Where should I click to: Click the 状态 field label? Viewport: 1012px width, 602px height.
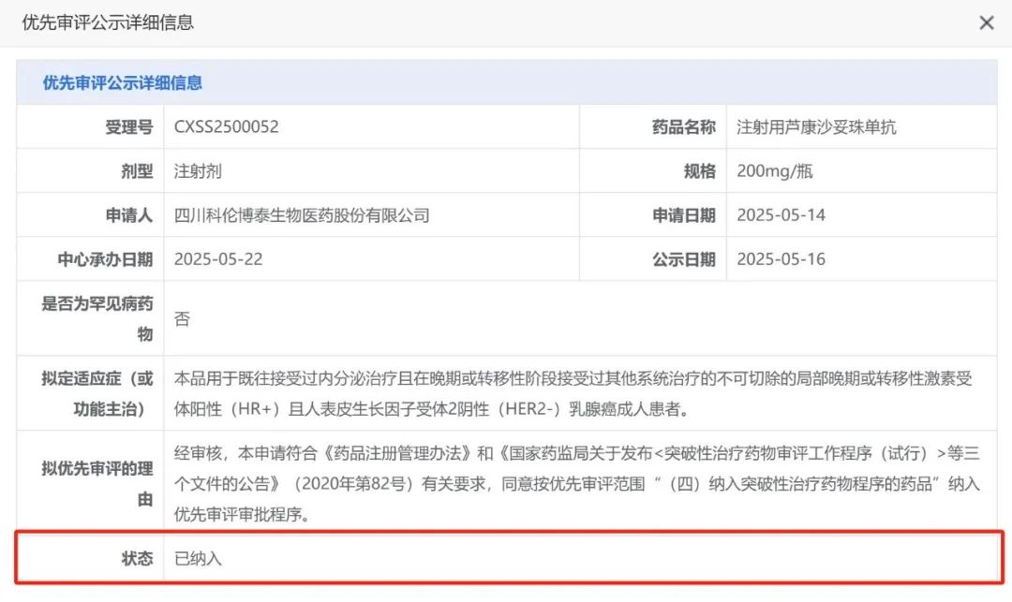(137, 559)
